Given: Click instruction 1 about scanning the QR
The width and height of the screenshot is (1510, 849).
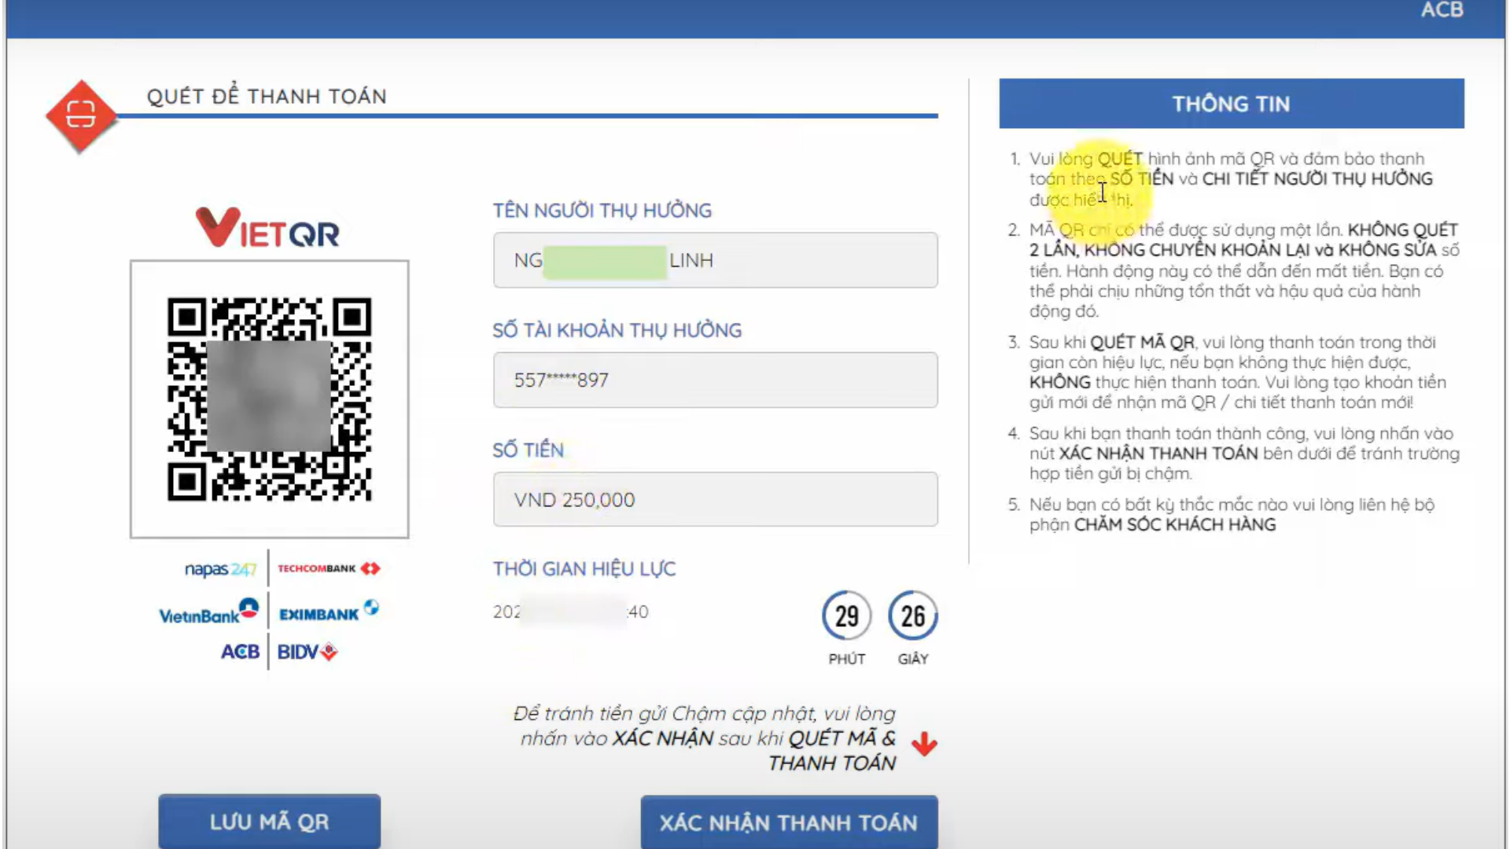Looking at the screenshot, I should (1231, 179).
